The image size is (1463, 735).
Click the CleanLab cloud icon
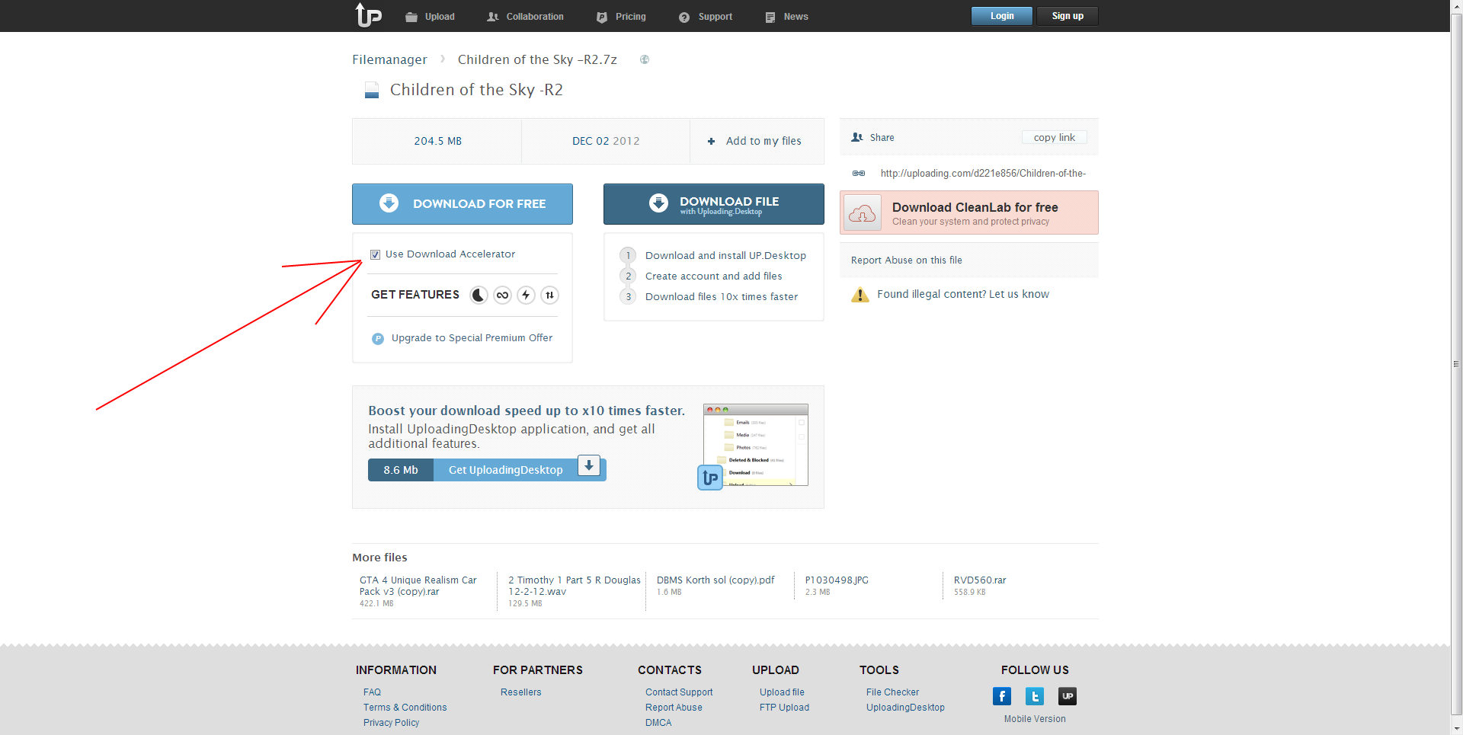(863, 213)
